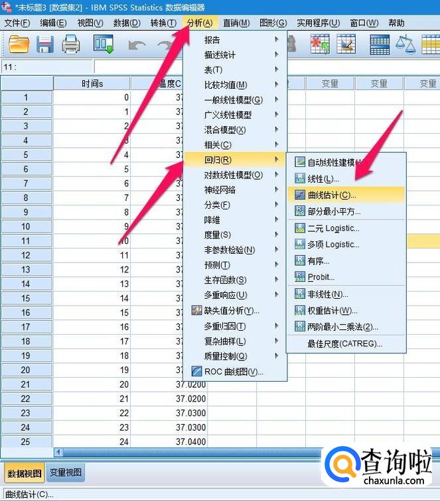Expand the 降维 submenu
The width and height of the screenshot is (440, 501).
[235, 220]
